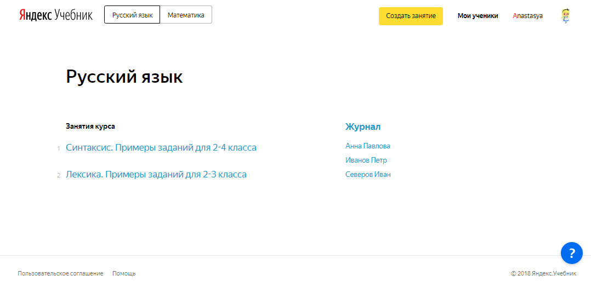Viewport: 591px width, 293px height.
Task: Open lesson Лексика. Примеры заданий для 2-3 класса
Action: tap(156, 174)
